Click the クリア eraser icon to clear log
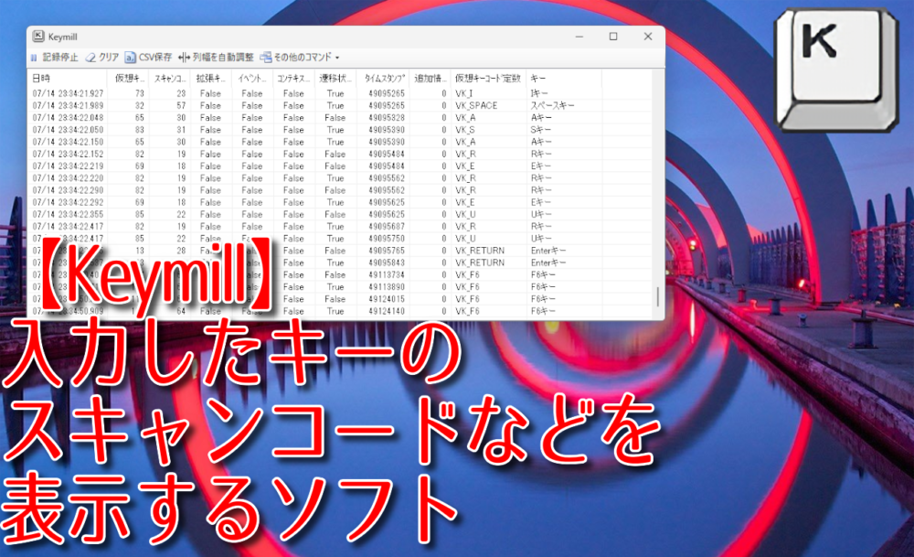This screenshot has width=914, height=557. [89, 57]
